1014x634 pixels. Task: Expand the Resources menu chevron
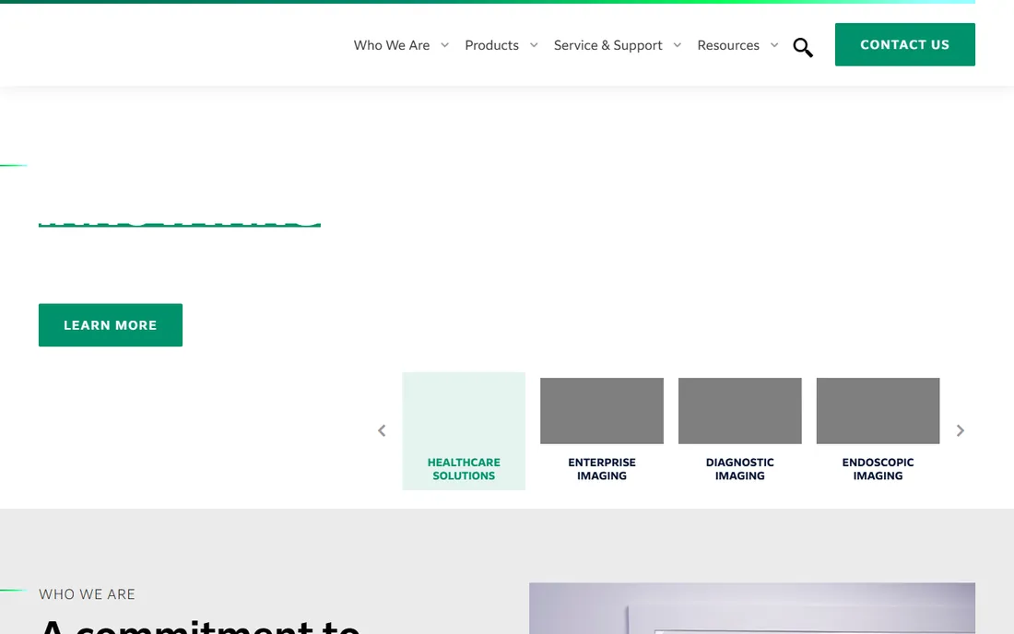774,45
